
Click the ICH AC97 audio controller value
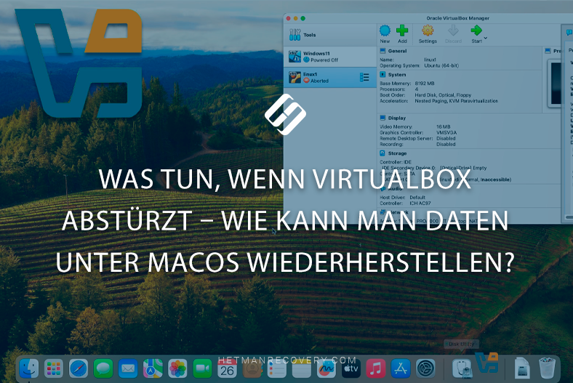[x=420, y=203]
